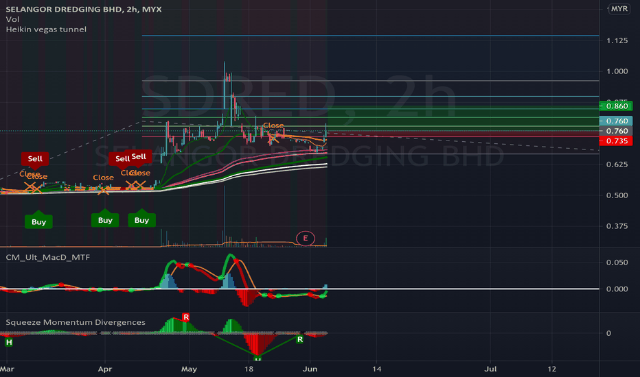Click the green 0.860 price label
The height and width of the screenshot is (377, 640).
pyautogui.click(x=616, y=106)
